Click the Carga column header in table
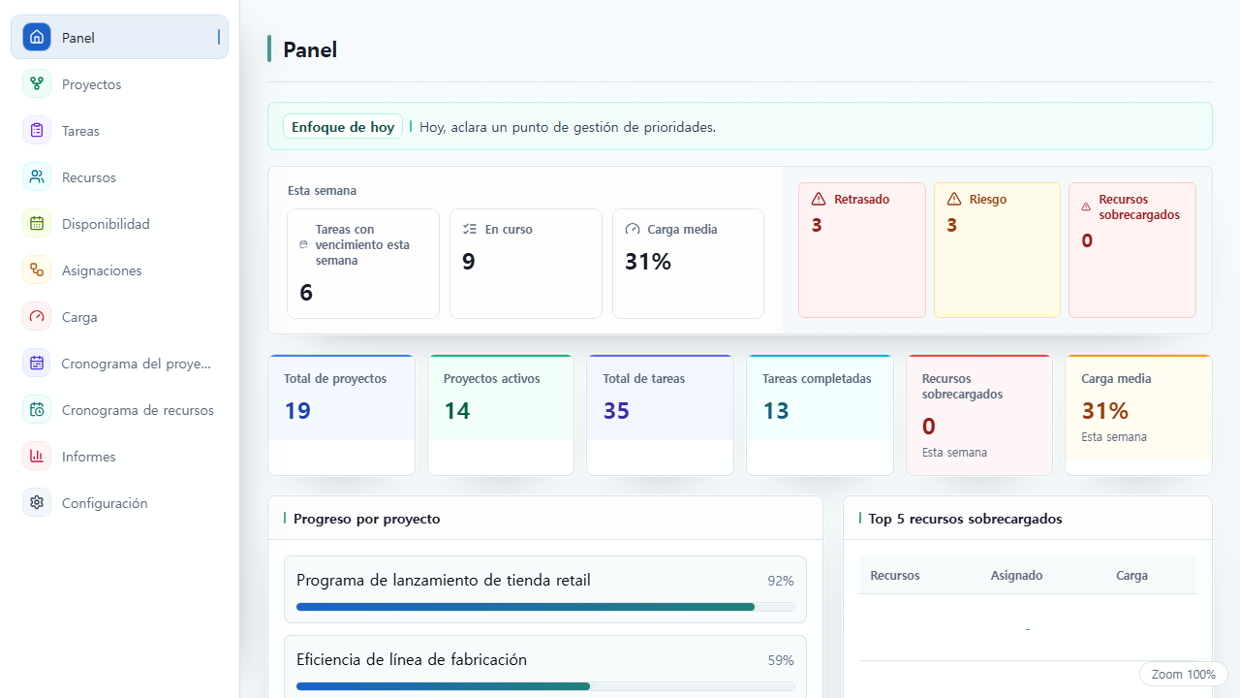The width and height of the screenshot is (1240, 698). tap(1131, 576)
